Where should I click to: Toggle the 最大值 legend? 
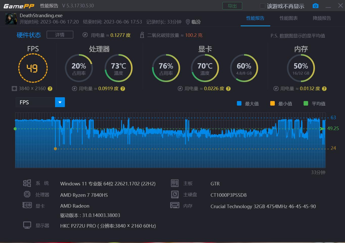coord(239,103)
